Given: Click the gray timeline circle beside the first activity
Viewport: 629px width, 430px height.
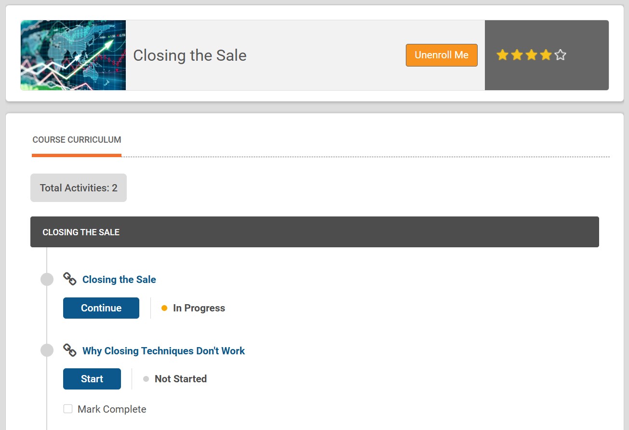Looking at the screenshot, I should coord(47,279).
